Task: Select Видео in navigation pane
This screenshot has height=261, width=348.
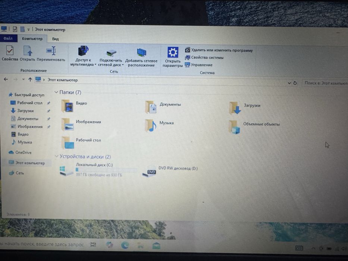Action: pos(20,134)
